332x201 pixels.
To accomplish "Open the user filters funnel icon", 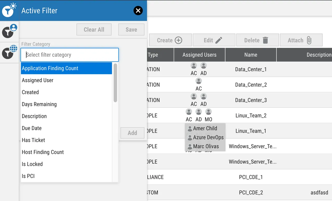I will coord(9,32).
